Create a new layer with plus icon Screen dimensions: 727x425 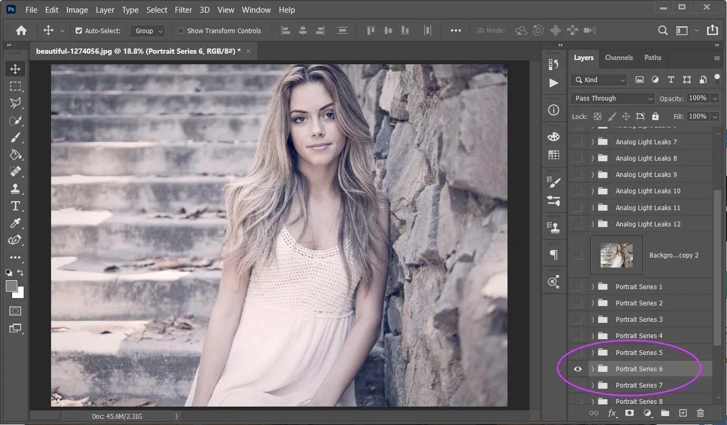pyautogui.click(x=683, y=413)
